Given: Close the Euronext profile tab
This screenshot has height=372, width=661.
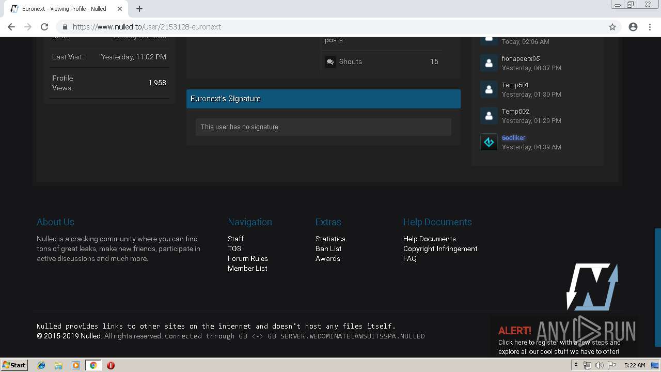Looking at the screenshot, I should pos(120,9).
